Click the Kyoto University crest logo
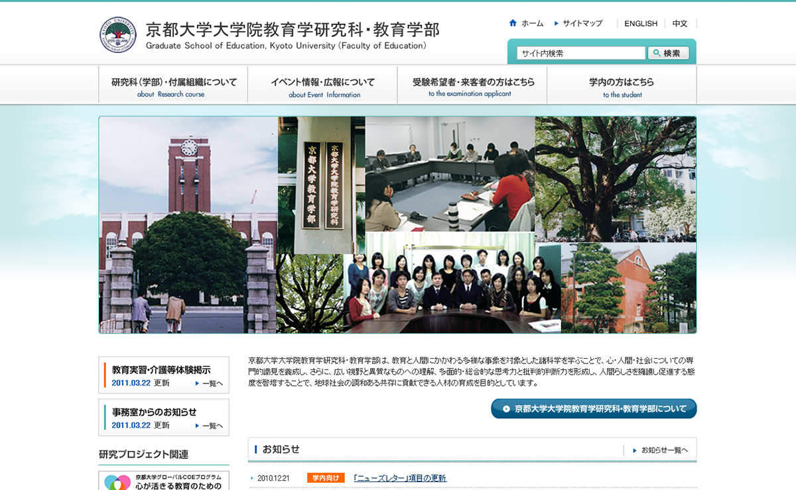 [118, 35]
